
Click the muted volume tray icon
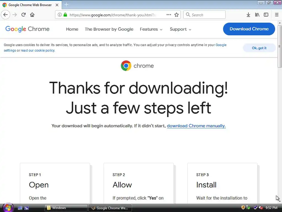[261, 208]
